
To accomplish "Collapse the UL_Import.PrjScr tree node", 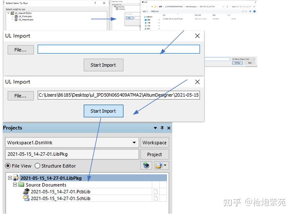I will tap(8, 13).
